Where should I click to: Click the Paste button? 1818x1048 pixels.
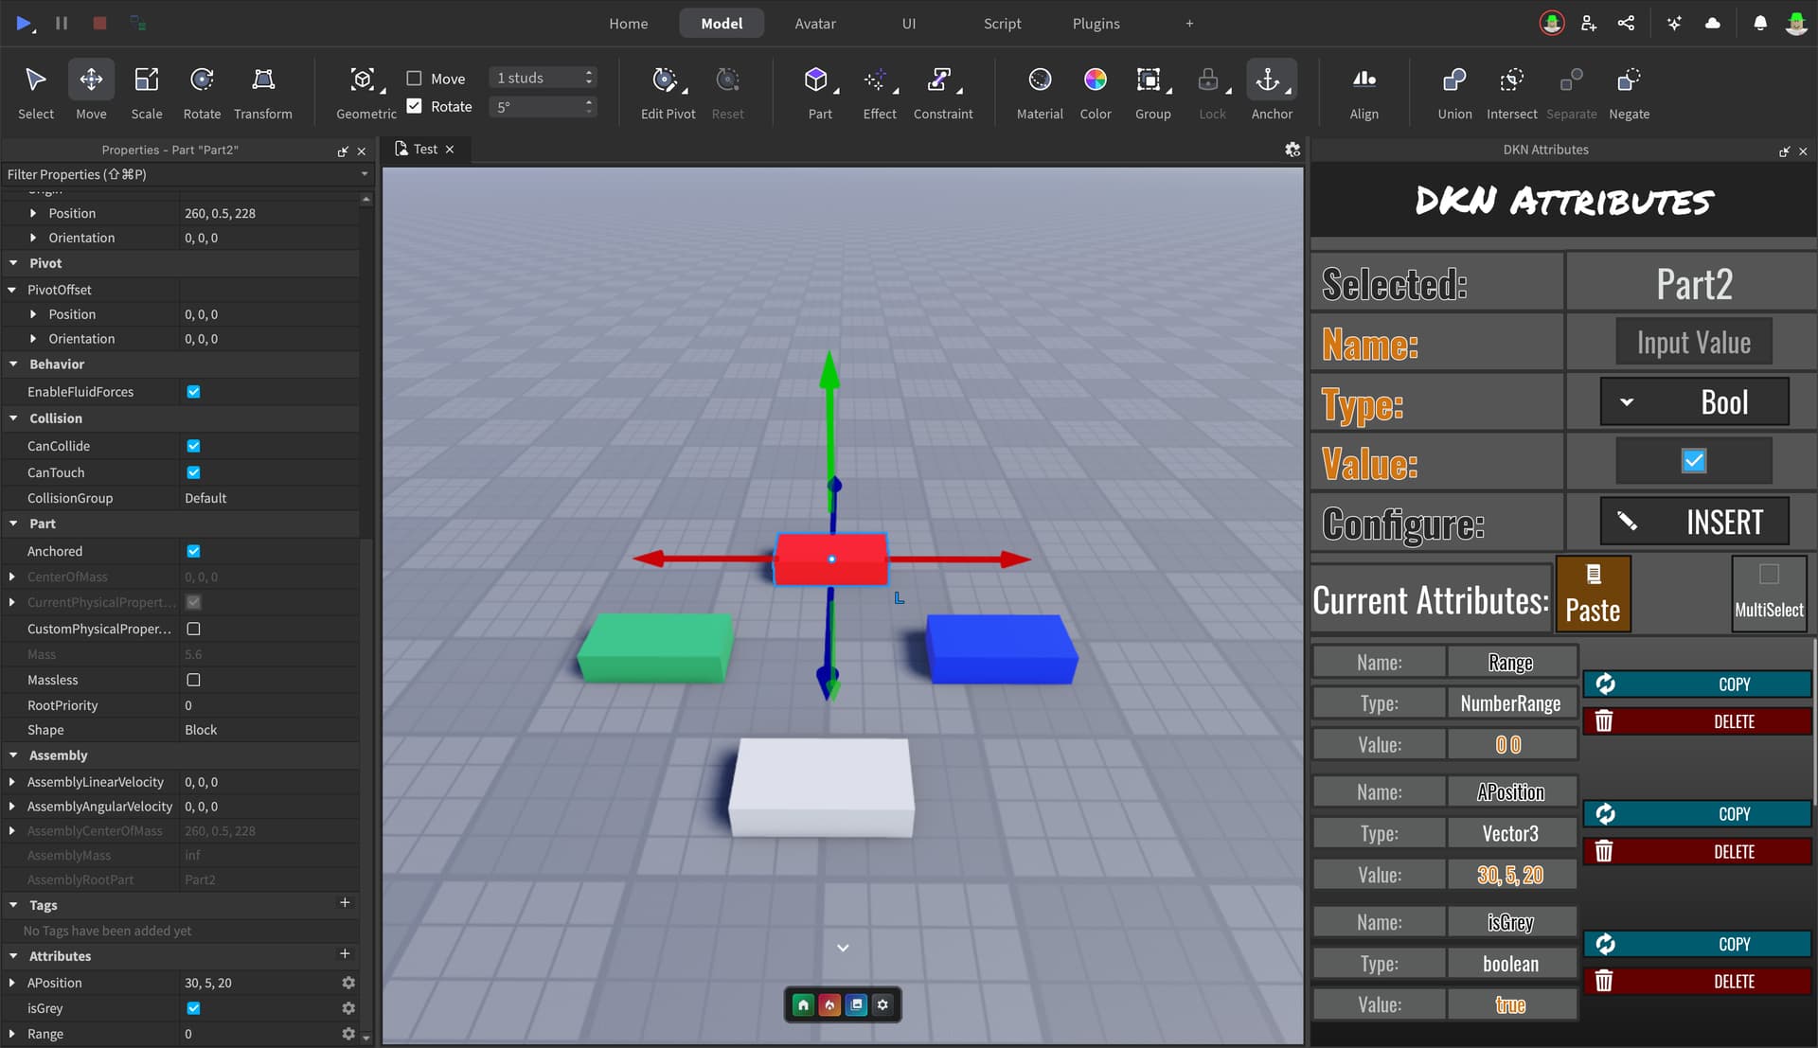(x=1593, y=594)
